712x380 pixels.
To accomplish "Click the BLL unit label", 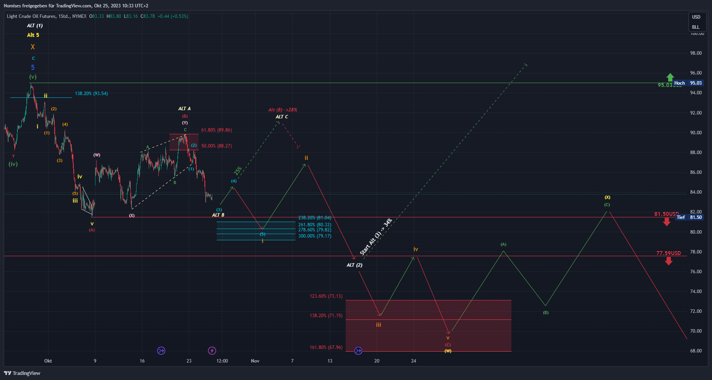I will coord(696,27).
